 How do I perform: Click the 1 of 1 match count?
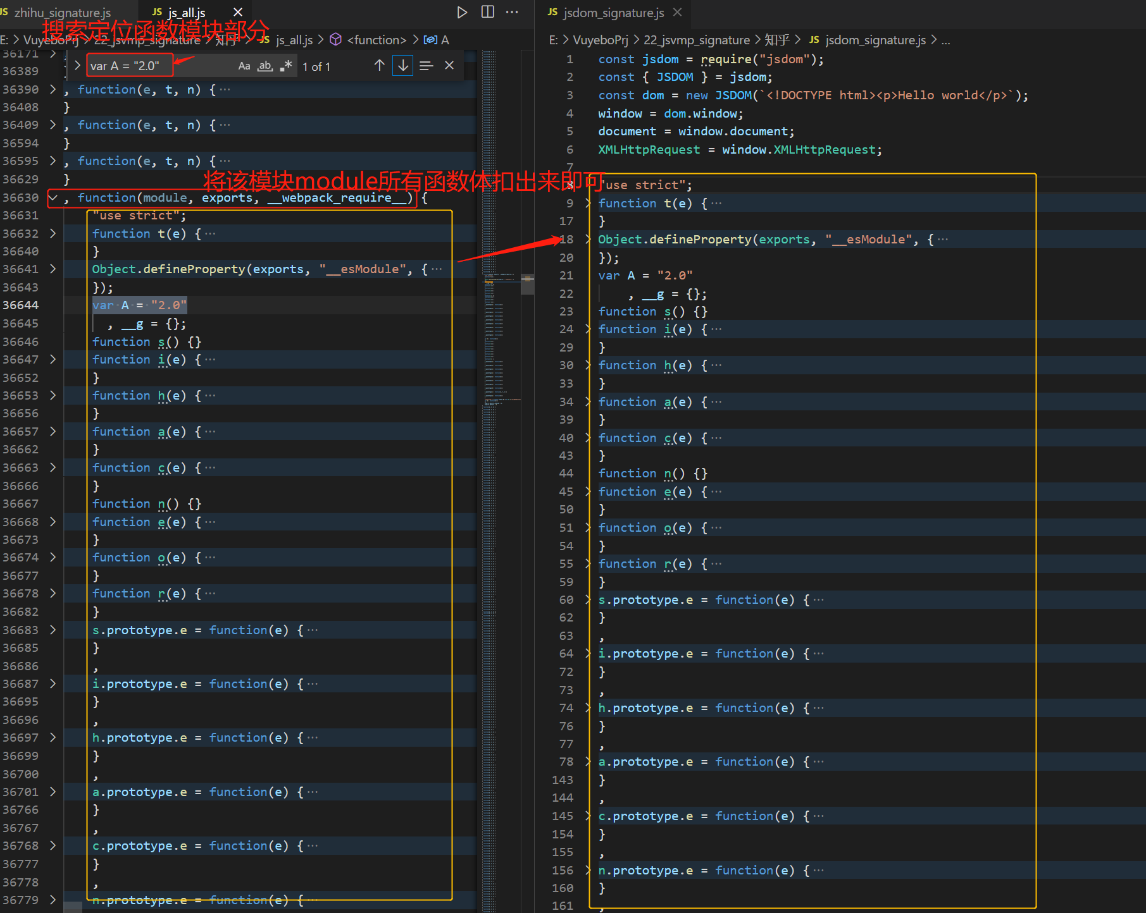316,66
